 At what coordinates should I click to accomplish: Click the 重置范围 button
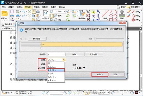tap(94, 54)
